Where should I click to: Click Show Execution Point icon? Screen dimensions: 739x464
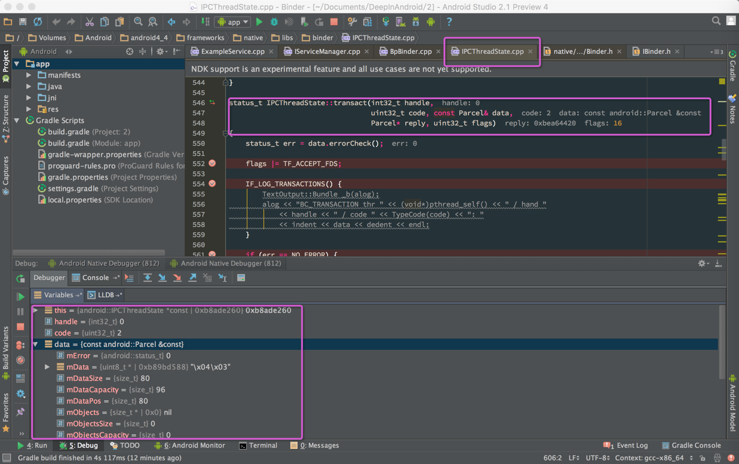[x=129, y=278]
